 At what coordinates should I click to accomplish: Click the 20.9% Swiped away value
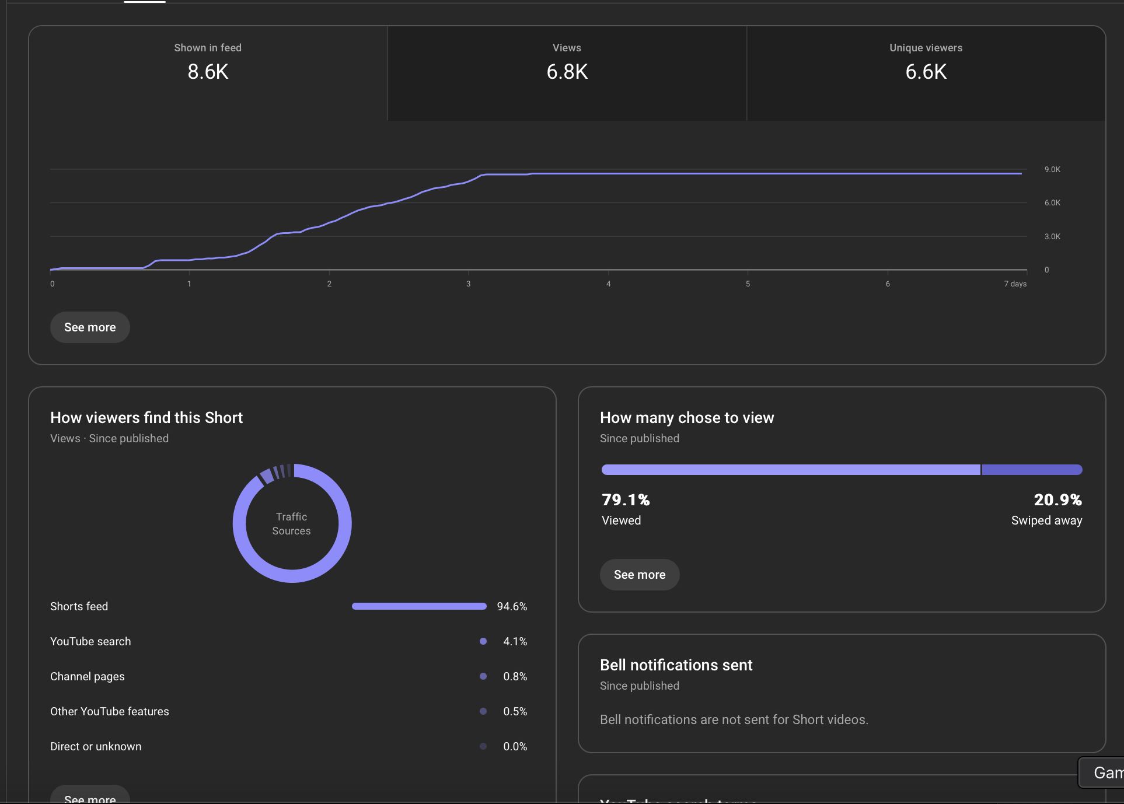tap(1057, 500)
